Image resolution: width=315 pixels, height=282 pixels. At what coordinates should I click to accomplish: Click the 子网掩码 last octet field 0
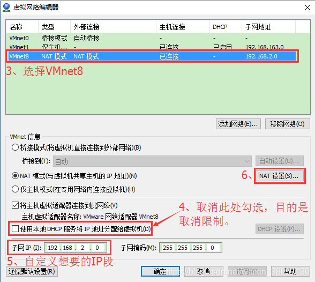point(213,248)
